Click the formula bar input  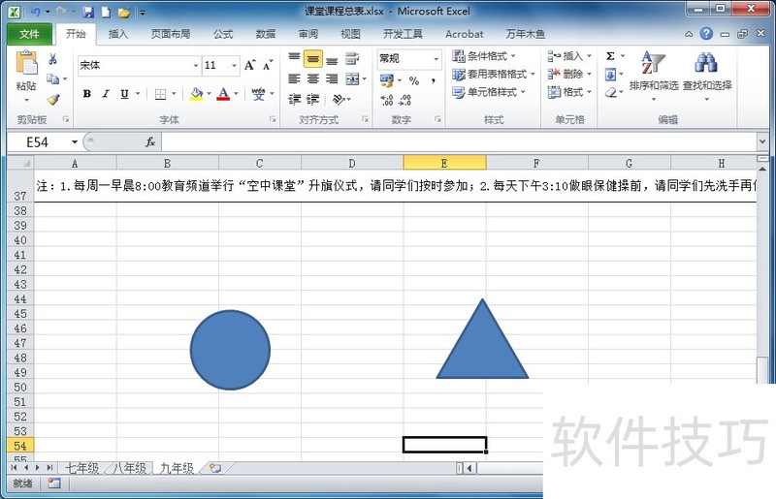click(x=459, y=142)
